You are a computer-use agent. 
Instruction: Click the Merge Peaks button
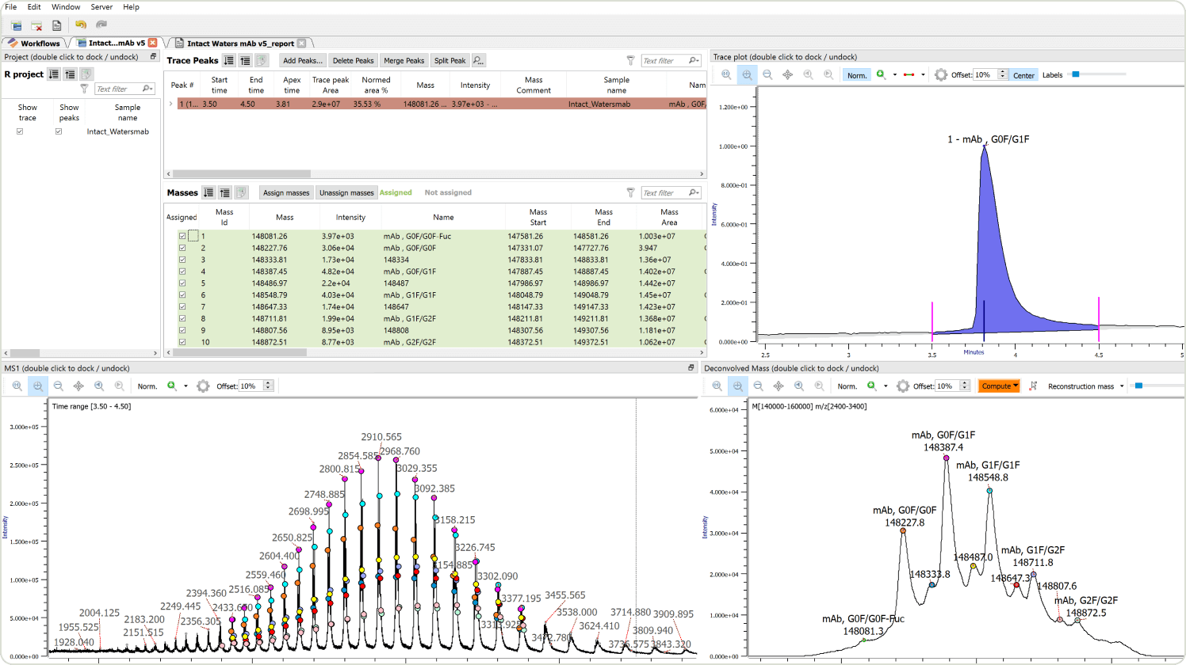point(404,60)
